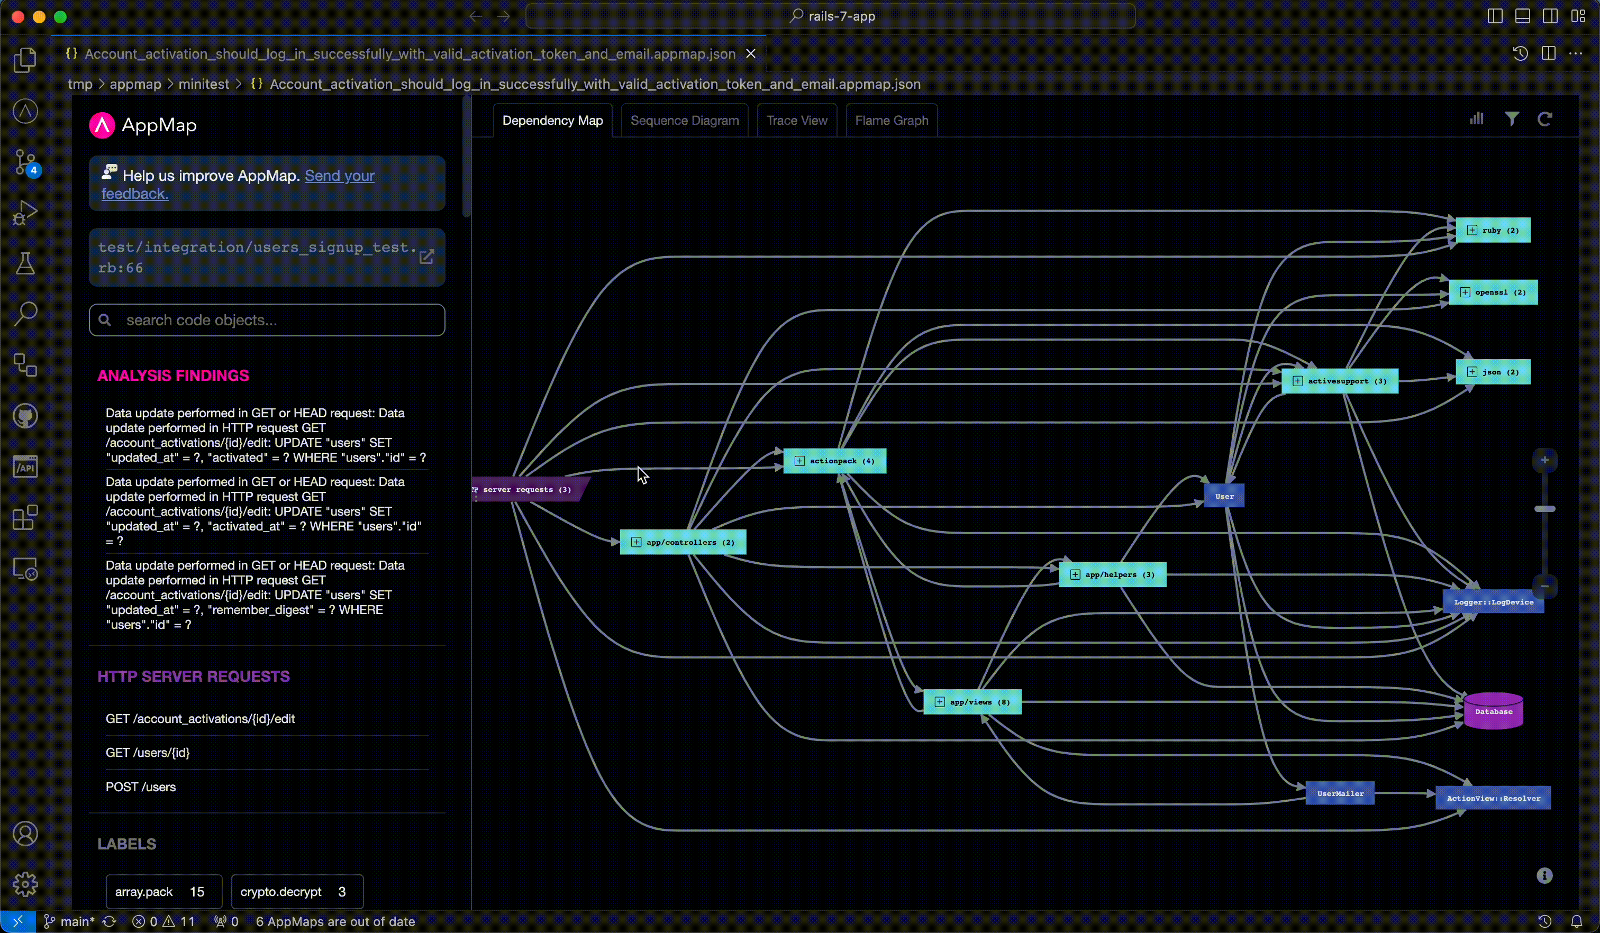Click the minitest breadcrumb segment
The width and height of the screenshot is (1600, 933).
pos(203,84)
